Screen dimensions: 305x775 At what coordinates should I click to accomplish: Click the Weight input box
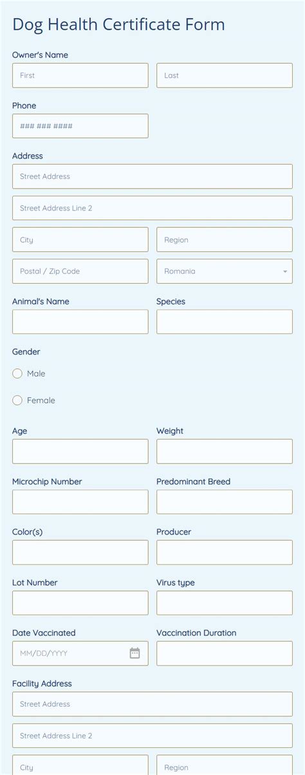click(x=225, y=451)
